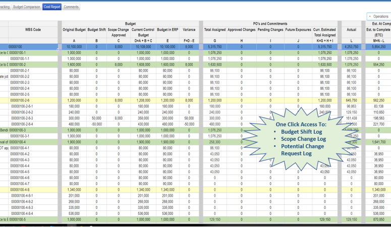Click the -50,000 Budget Shift cell
The height and width of the screenshot is (227, 391).
click(x=96, y=125)
